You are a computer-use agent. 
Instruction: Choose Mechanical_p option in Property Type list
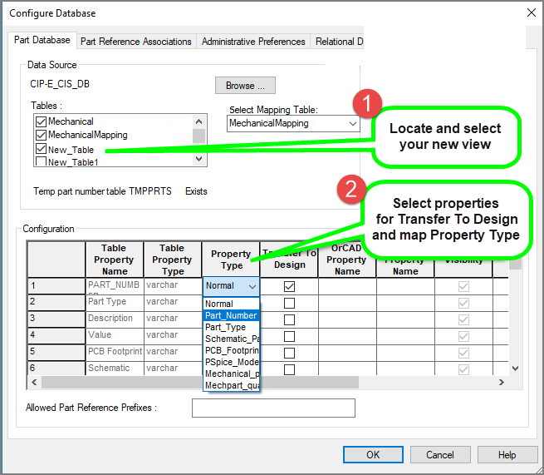tap(231, 374)
